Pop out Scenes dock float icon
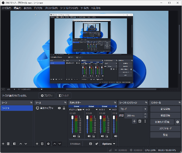Viewport: 182px width, 153px height. [31, 103]
